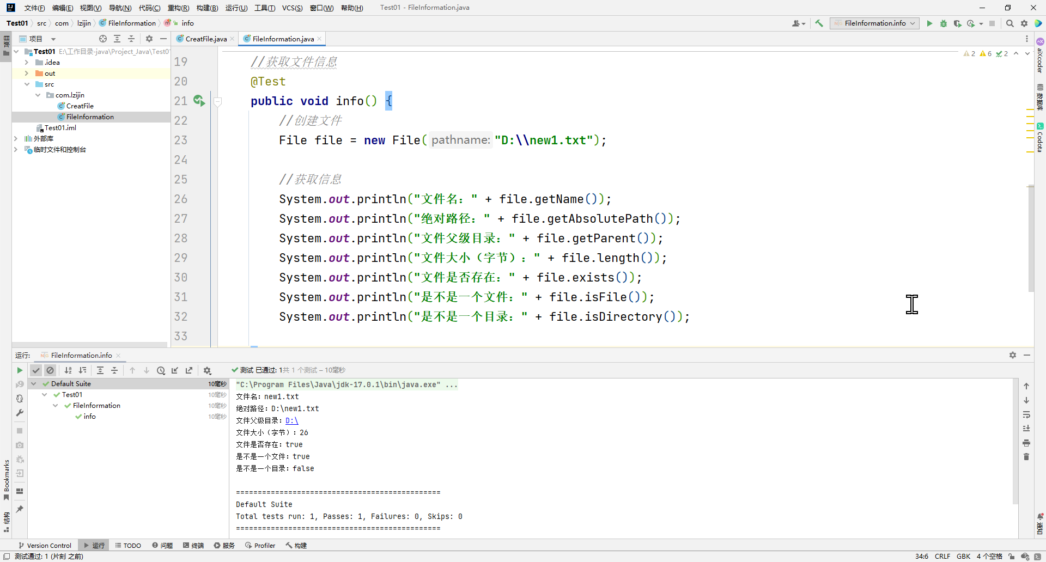Expand the 外部库 external libraries node

(x=16, y=139)
